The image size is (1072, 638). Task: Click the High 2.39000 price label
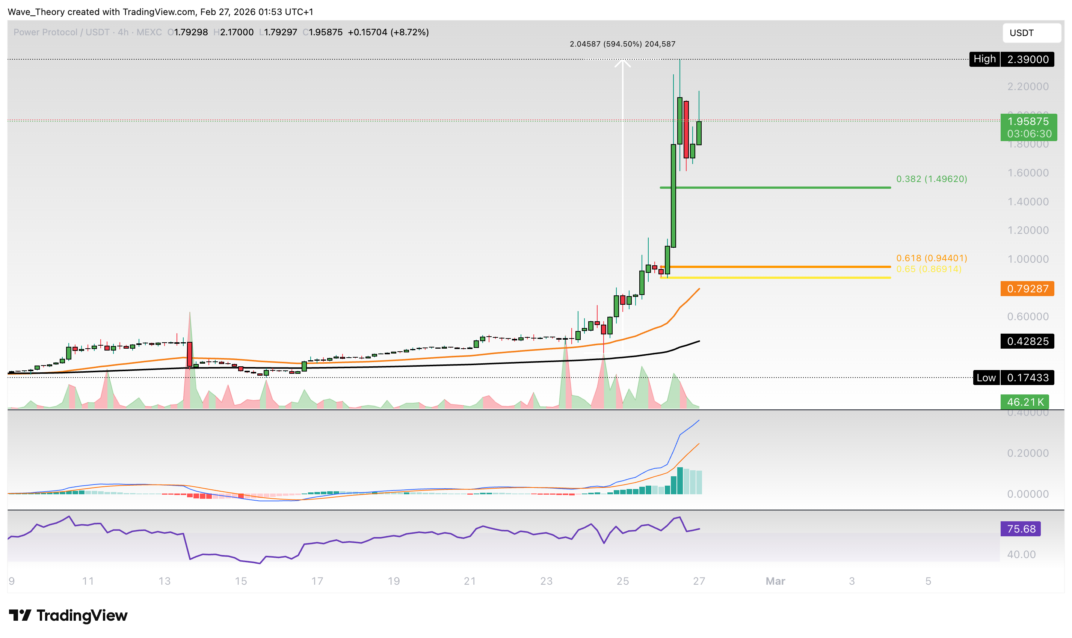[x=1012, y=59]
